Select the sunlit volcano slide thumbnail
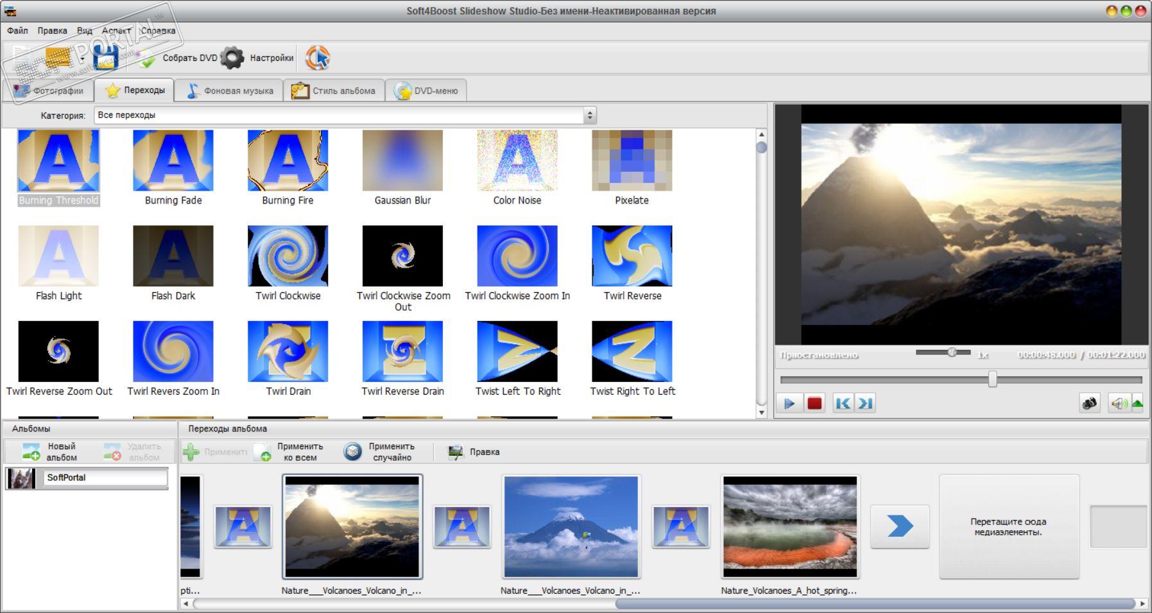This screenshot has width=1152, height=613. click(352, 526)
